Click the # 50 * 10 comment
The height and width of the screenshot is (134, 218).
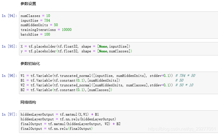184,85
